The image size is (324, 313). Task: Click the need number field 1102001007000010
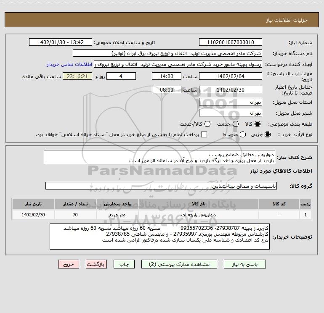click(x=231, y=42)
